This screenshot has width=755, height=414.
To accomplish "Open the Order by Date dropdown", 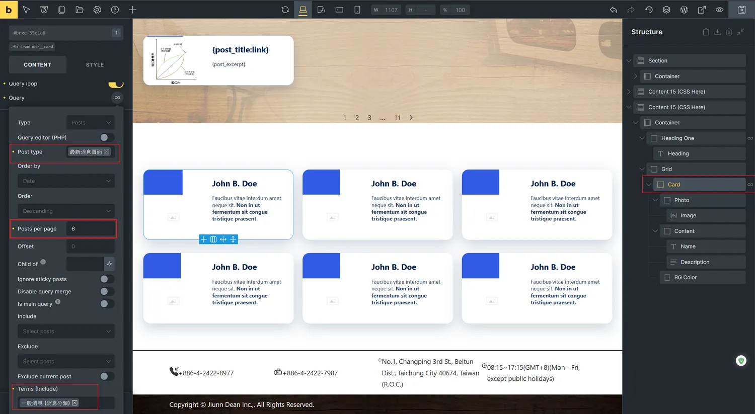I will 66,181.
